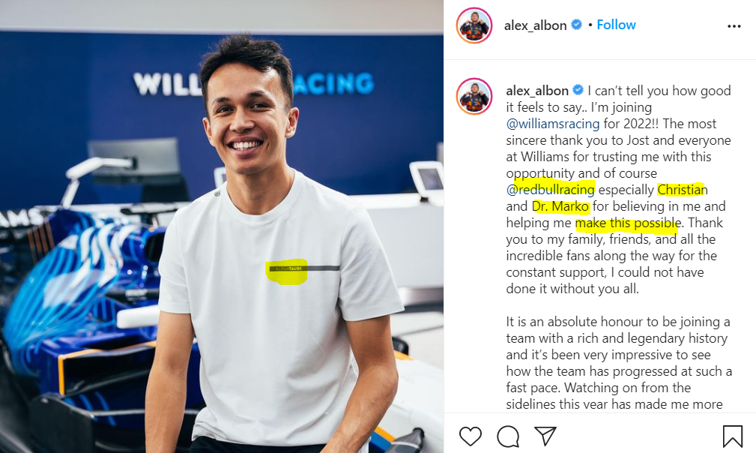Click the highlighted name Dr. Marko
The image size is (756, 453).
560,206
